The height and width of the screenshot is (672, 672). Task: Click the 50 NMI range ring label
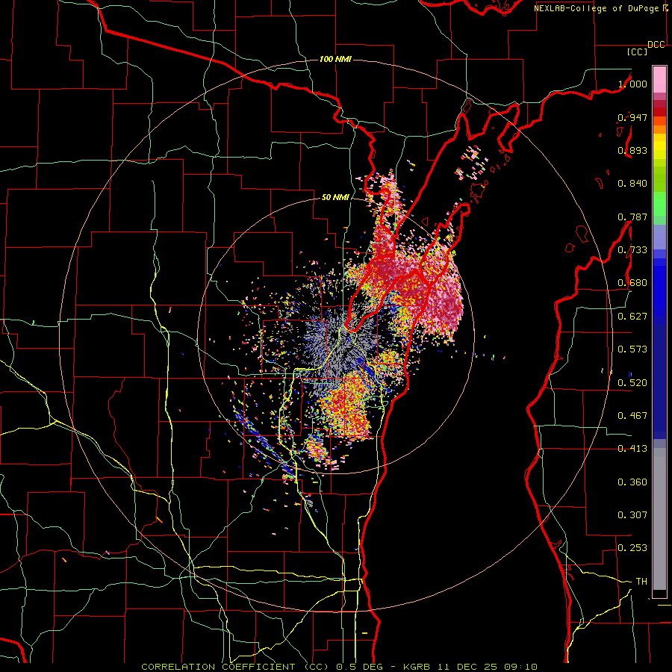pyautogui.click(x=335, y=198)
